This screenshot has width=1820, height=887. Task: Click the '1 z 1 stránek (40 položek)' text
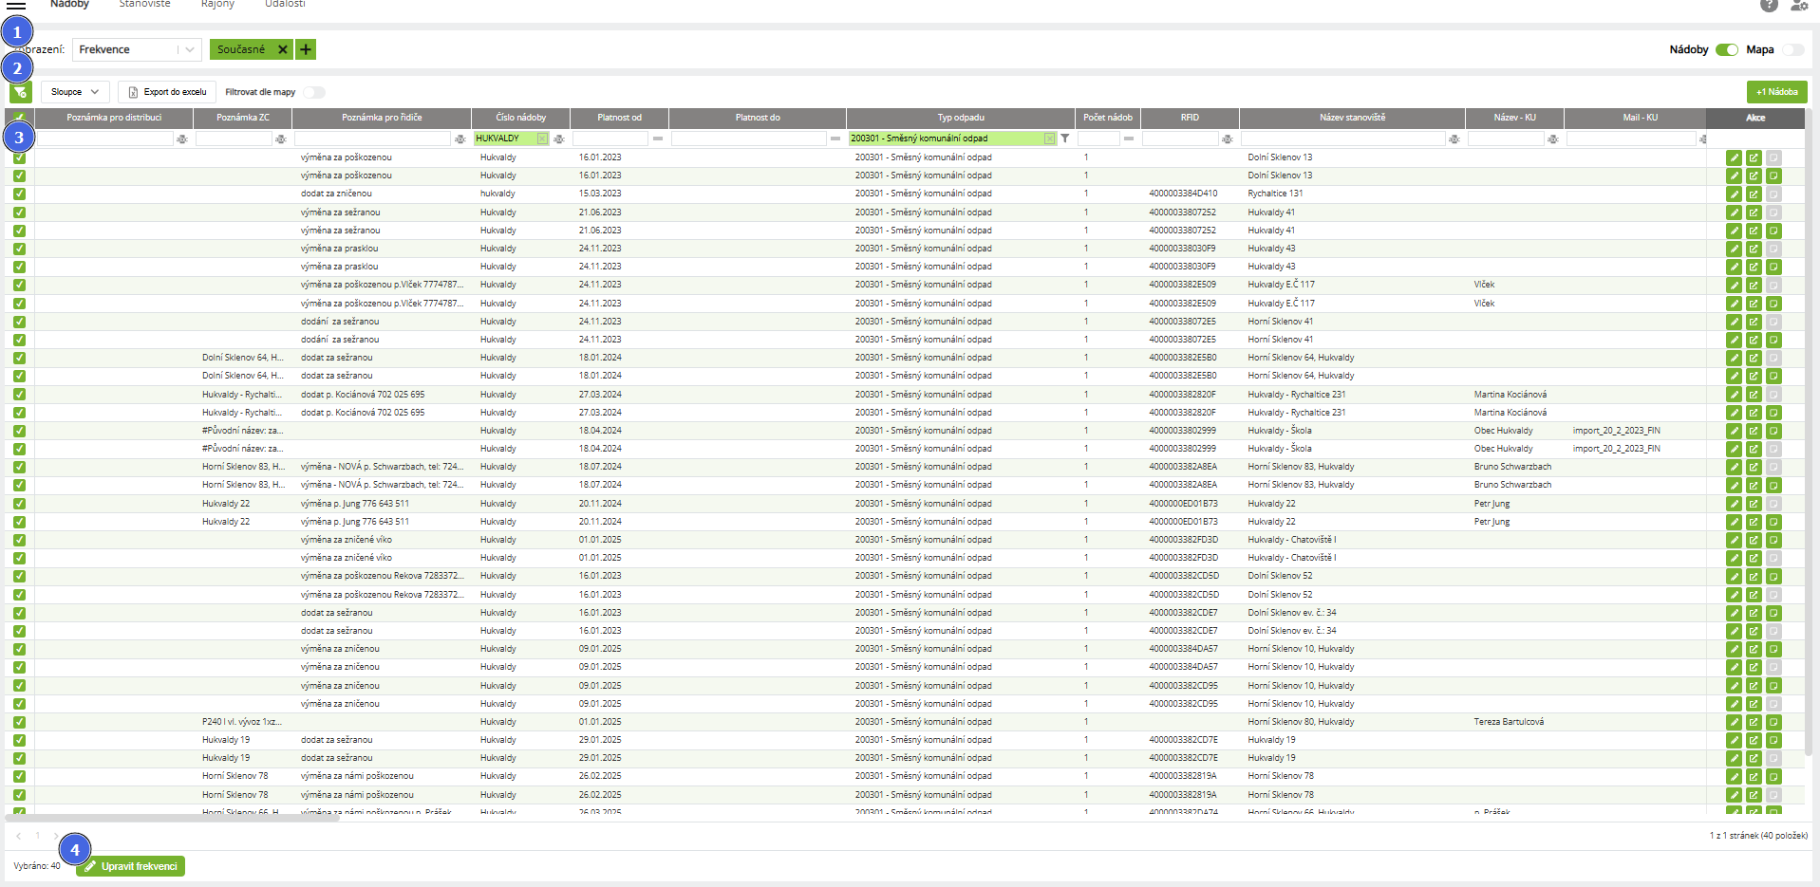(x=1758, y=836)
